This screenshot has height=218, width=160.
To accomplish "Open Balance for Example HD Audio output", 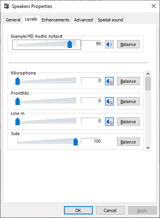I will click(128, 44).
